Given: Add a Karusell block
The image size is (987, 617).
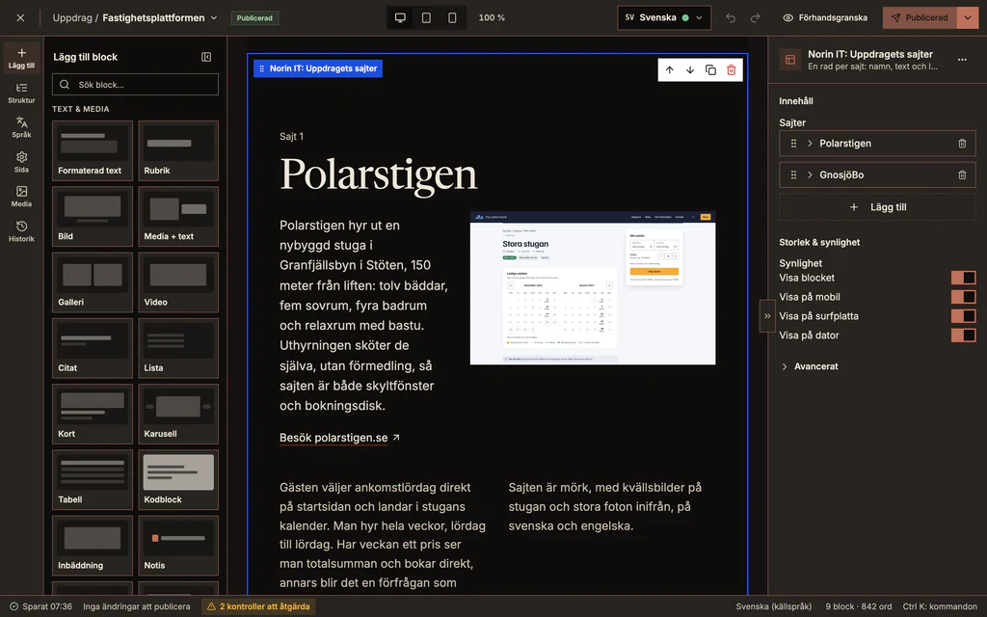Looking at the screenshot, I should coord(178,415).
